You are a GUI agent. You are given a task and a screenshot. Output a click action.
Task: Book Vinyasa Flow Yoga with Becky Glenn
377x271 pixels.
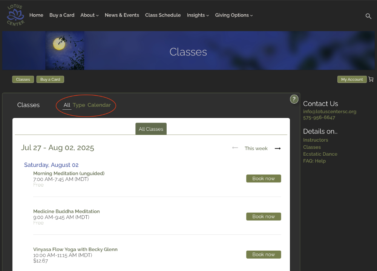pos(264,255)
